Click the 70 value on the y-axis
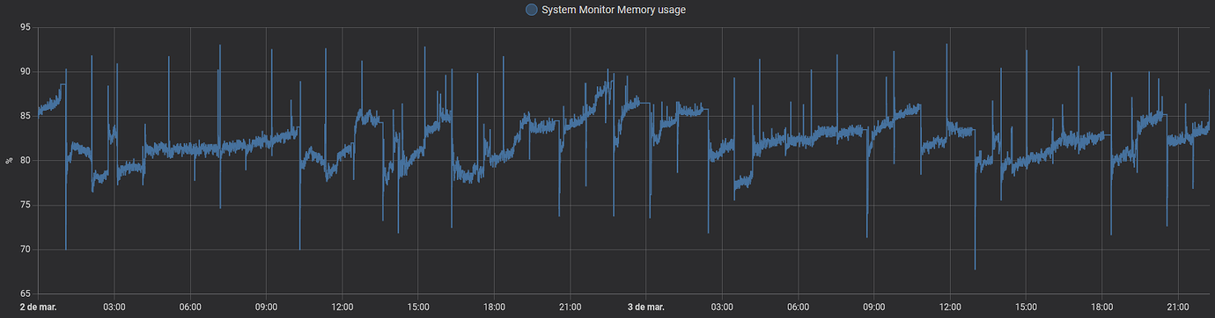 coord(25,249)
